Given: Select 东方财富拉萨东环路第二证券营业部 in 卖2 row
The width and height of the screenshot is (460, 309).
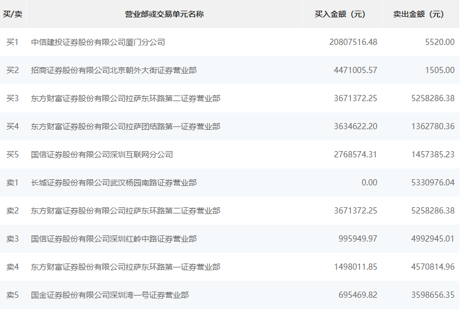Looking at the screenshot, I should click(x=126, y=211).
